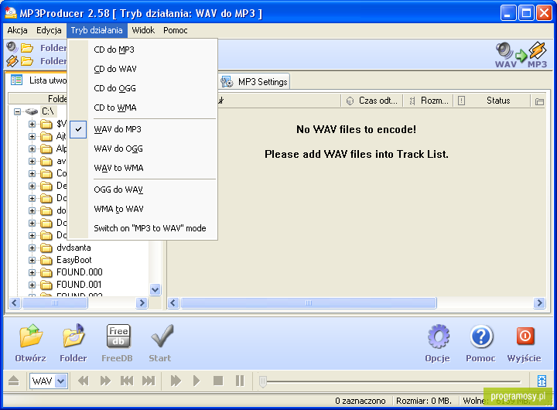Click the Lista utworów tab icon
The width and height of the screenshot is (557, 410).
pos(16,80)
